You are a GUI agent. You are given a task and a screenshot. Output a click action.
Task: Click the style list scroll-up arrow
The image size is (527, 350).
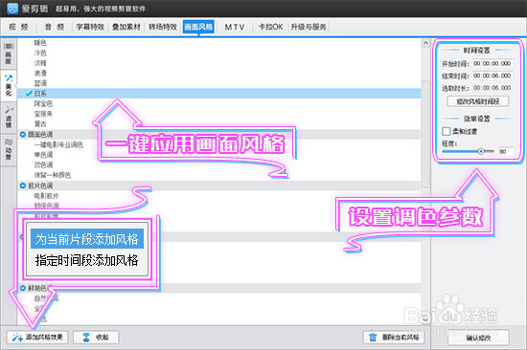click(x=425, y=43)
